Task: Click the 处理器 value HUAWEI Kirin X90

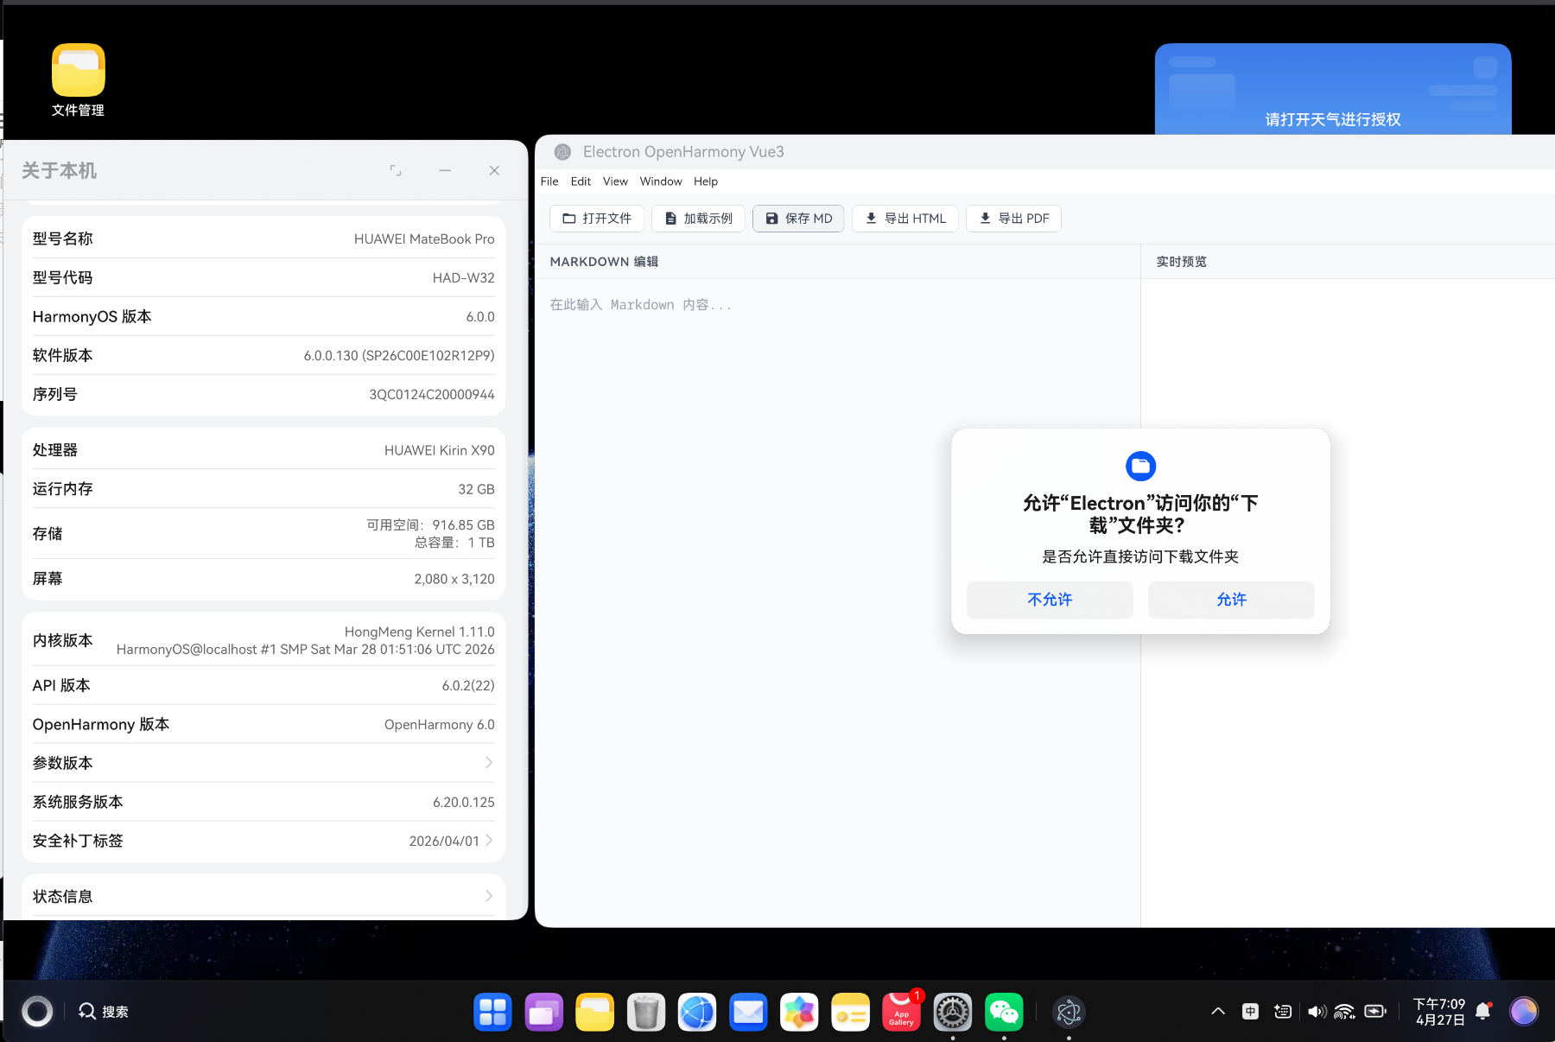Action: click(440, 451)
